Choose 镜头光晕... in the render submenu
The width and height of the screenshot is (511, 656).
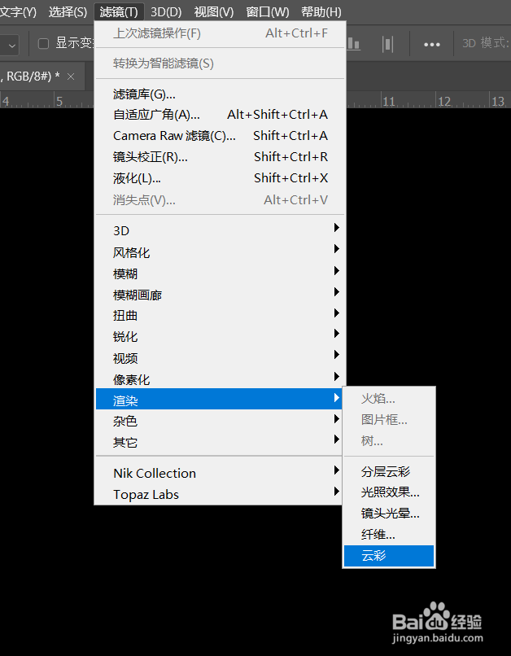[389, 513]
